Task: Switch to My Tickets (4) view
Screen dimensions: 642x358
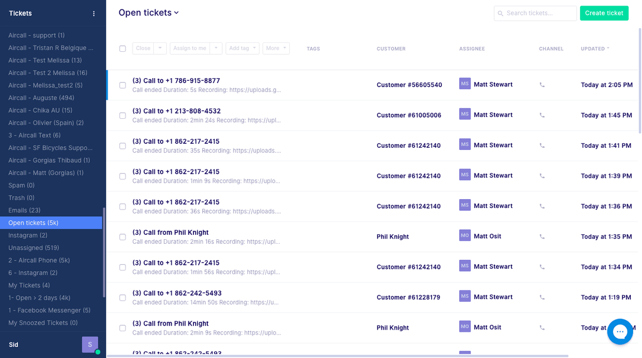Action: click(29, 286)
